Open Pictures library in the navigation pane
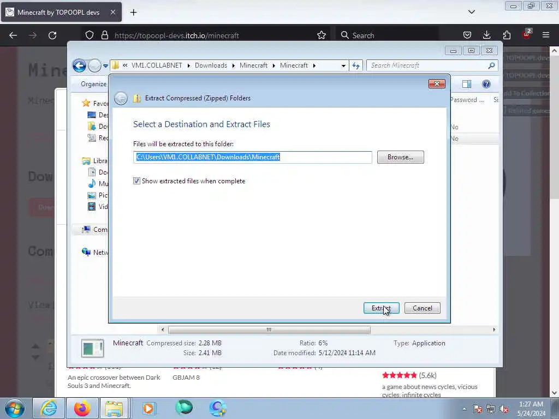The width and height of the screenshot is (559, 419). (98, 195)
